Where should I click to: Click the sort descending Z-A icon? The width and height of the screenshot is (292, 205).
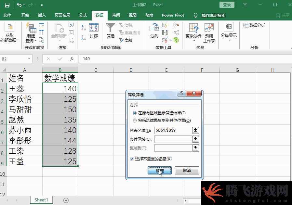coord(84,37)
